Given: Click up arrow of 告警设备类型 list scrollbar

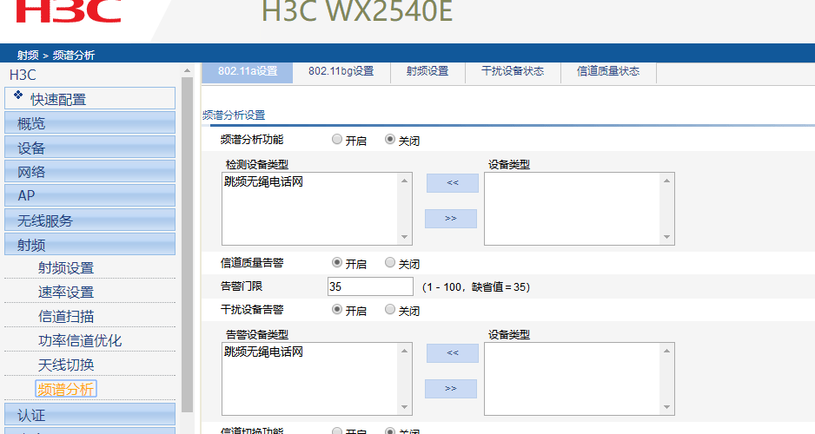Looking at the screenshot, I should tap(404, 351).
